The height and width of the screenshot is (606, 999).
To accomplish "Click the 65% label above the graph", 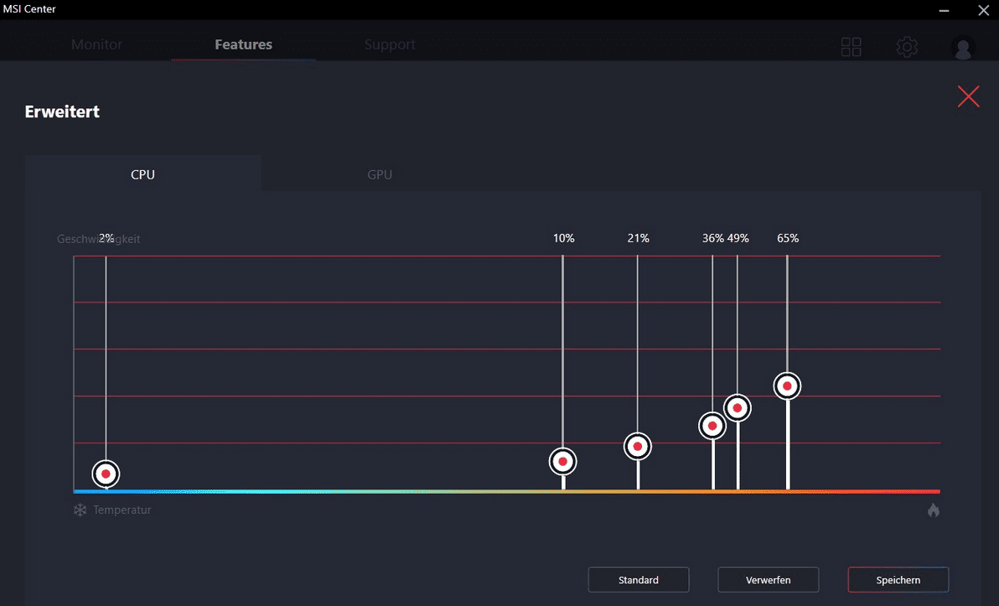I will click(788, 238).
